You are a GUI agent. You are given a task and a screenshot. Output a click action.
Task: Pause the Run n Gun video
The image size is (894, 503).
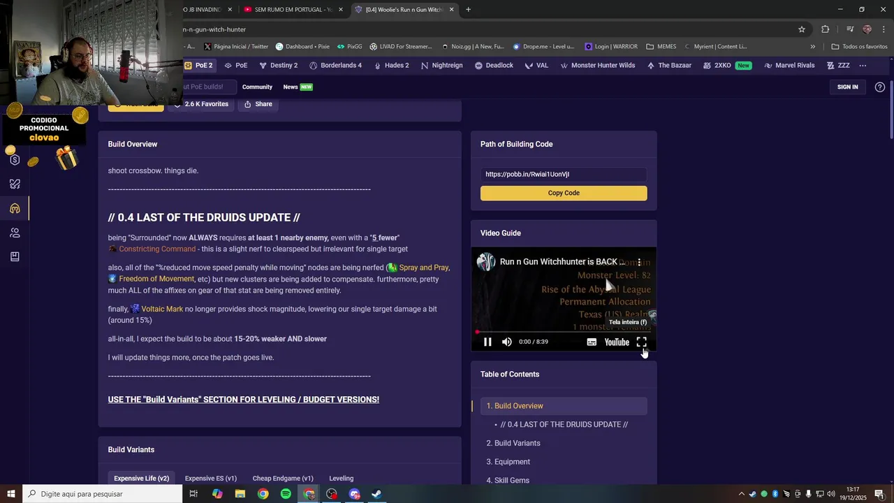488,342
